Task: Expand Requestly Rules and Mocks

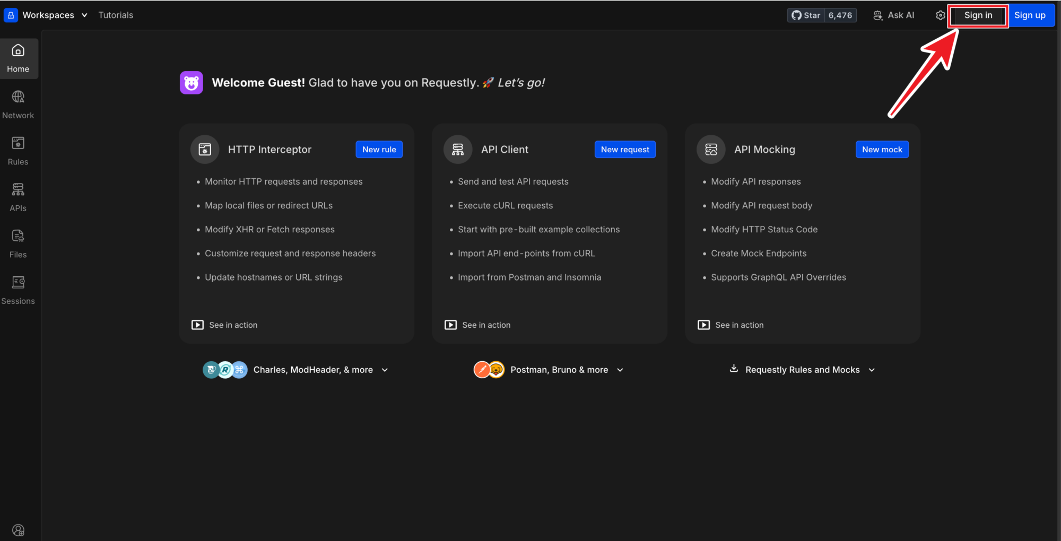Action: pos(802,370)
